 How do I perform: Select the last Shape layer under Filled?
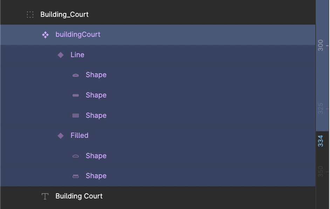point(96,176)
